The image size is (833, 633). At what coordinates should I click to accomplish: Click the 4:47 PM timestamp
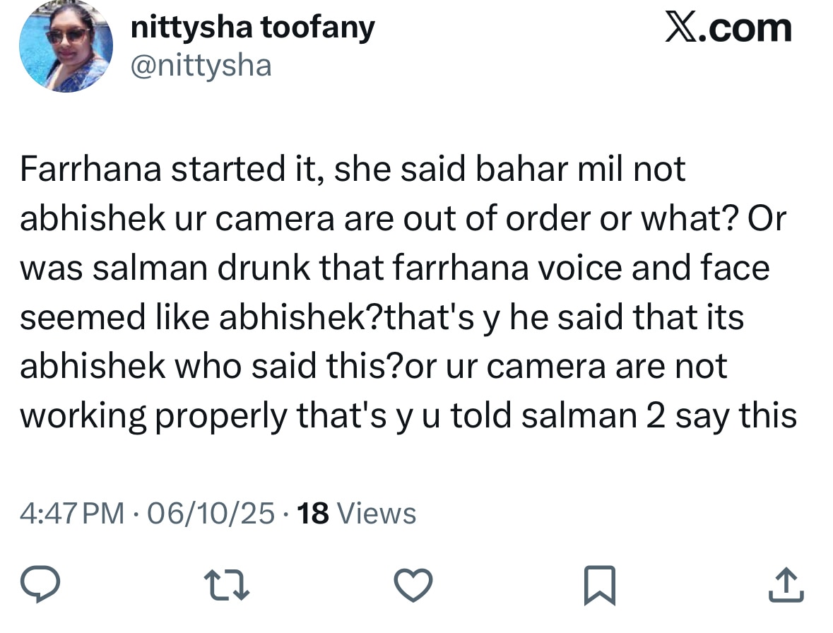(72, 514)
